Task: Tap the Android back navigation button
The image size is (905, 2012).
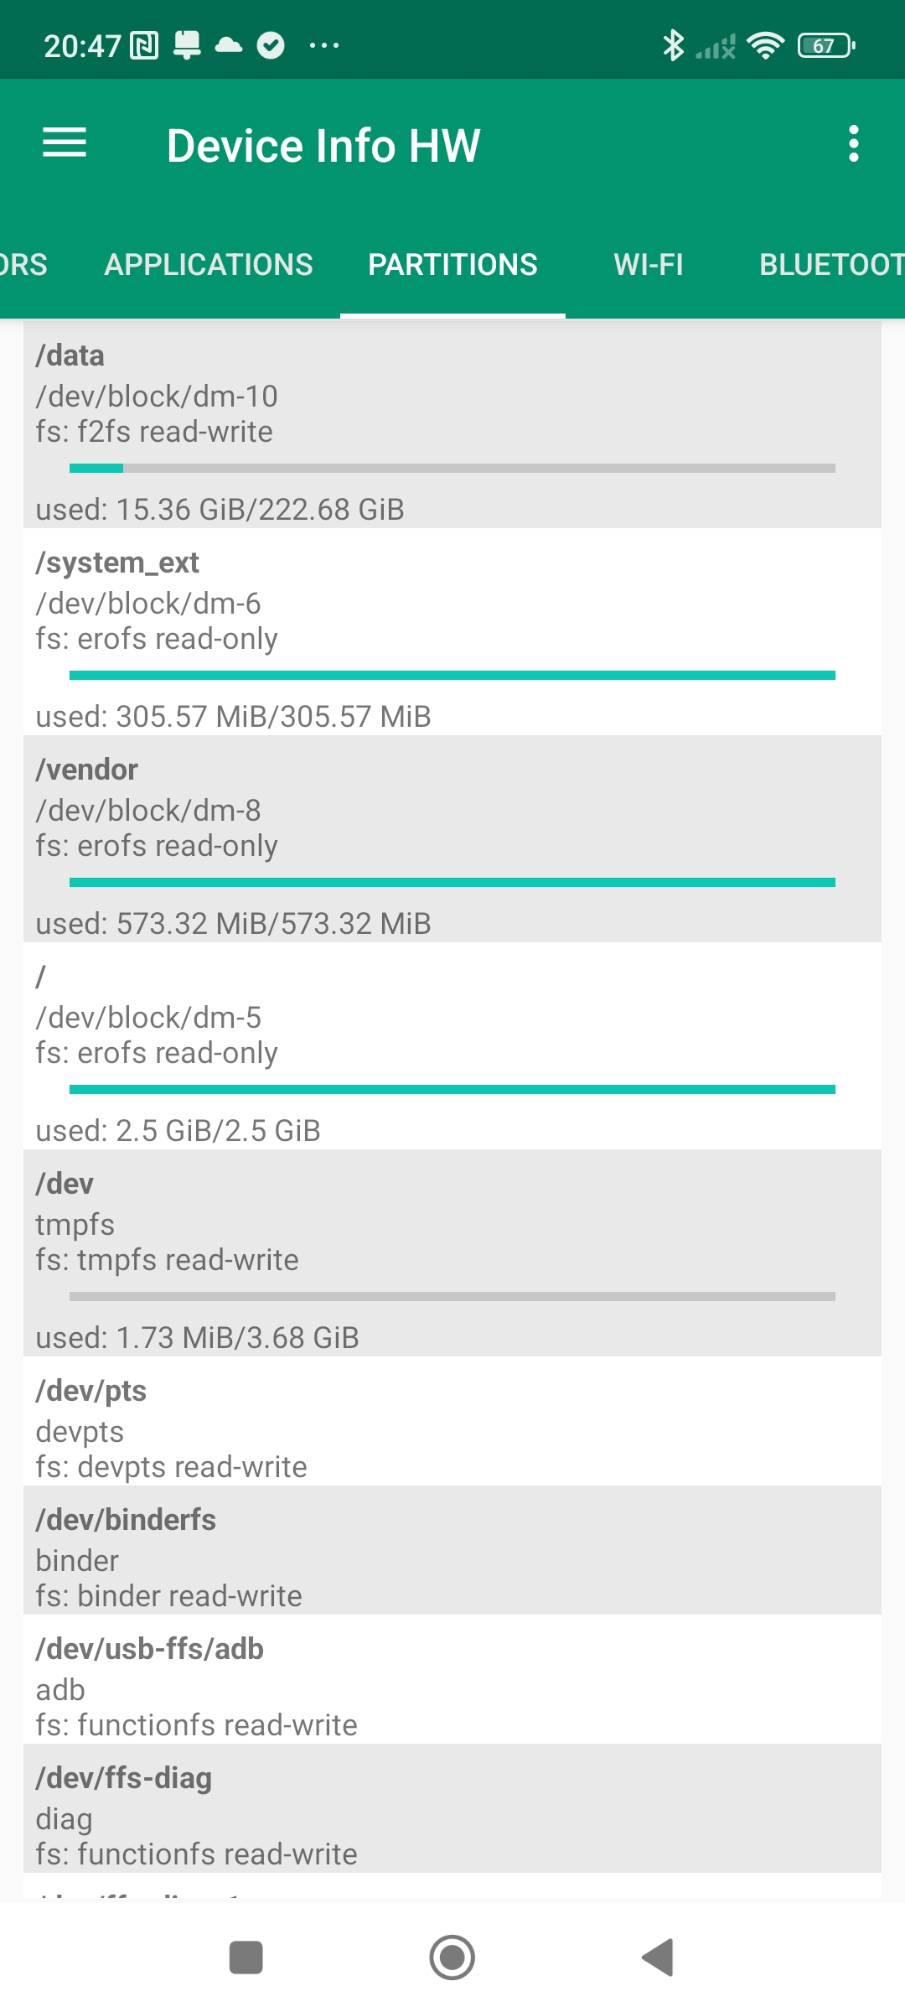Action: [x=659, y=1958]
